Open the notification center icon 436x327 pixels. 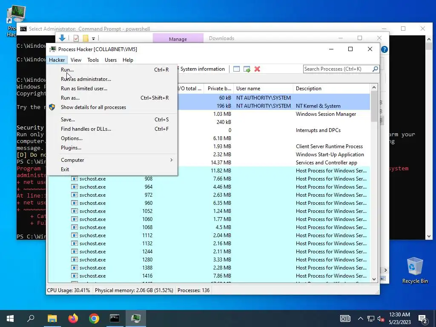coord(423,318)
